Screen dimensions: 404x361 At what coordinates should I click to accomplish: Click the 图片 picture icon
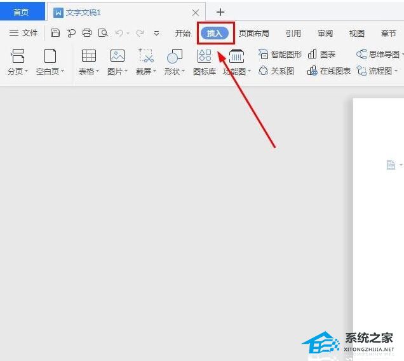click(x=118, y=56)
